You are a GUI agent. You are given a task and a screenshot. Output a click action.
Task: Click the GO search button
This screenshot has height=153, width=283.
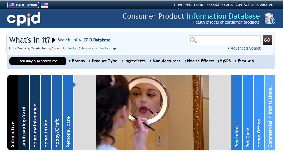[267, 40]
